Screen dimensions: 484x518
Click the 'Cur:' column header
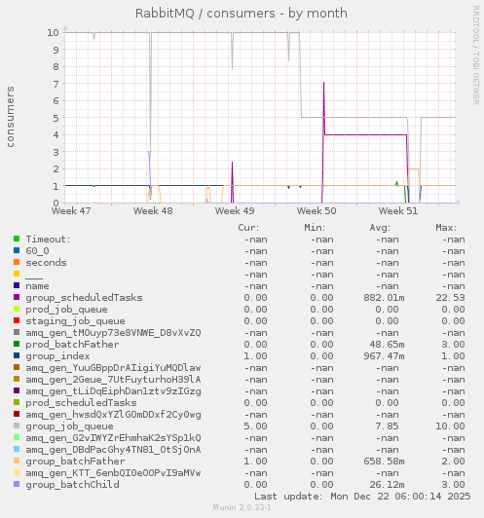click(x=248, y=228)
